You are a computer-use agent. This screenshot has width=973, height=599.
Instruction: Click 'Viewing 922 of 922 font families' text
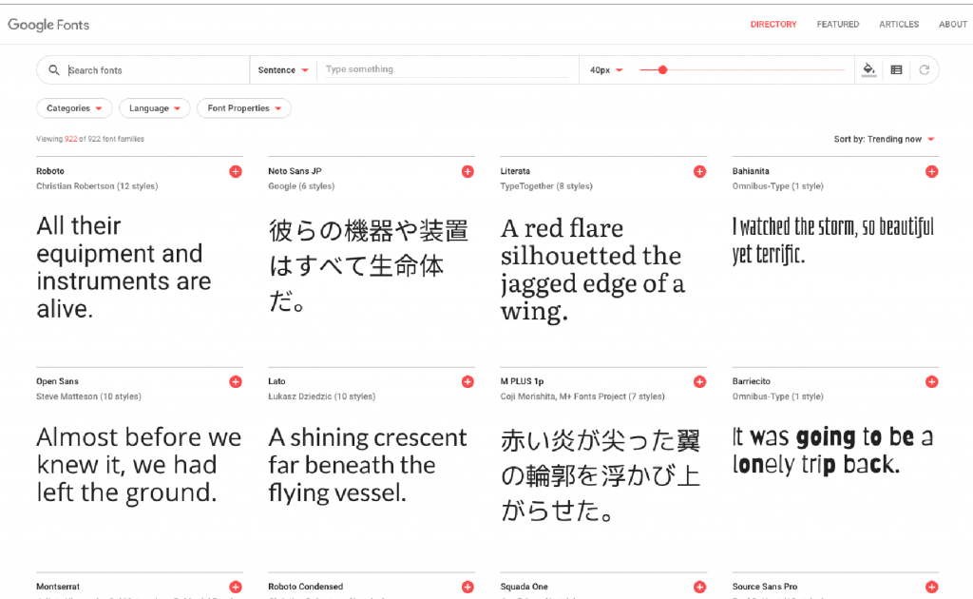coord(90,139)
